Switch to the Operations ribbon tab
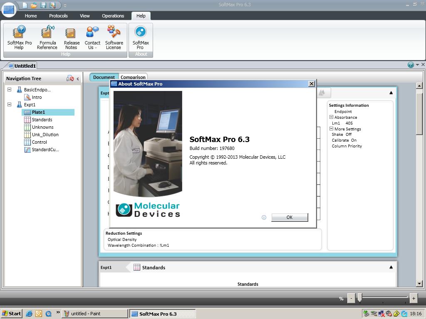The width and height of the screenshot is (426, 319). pyautogui.click(x=113, y=16)
